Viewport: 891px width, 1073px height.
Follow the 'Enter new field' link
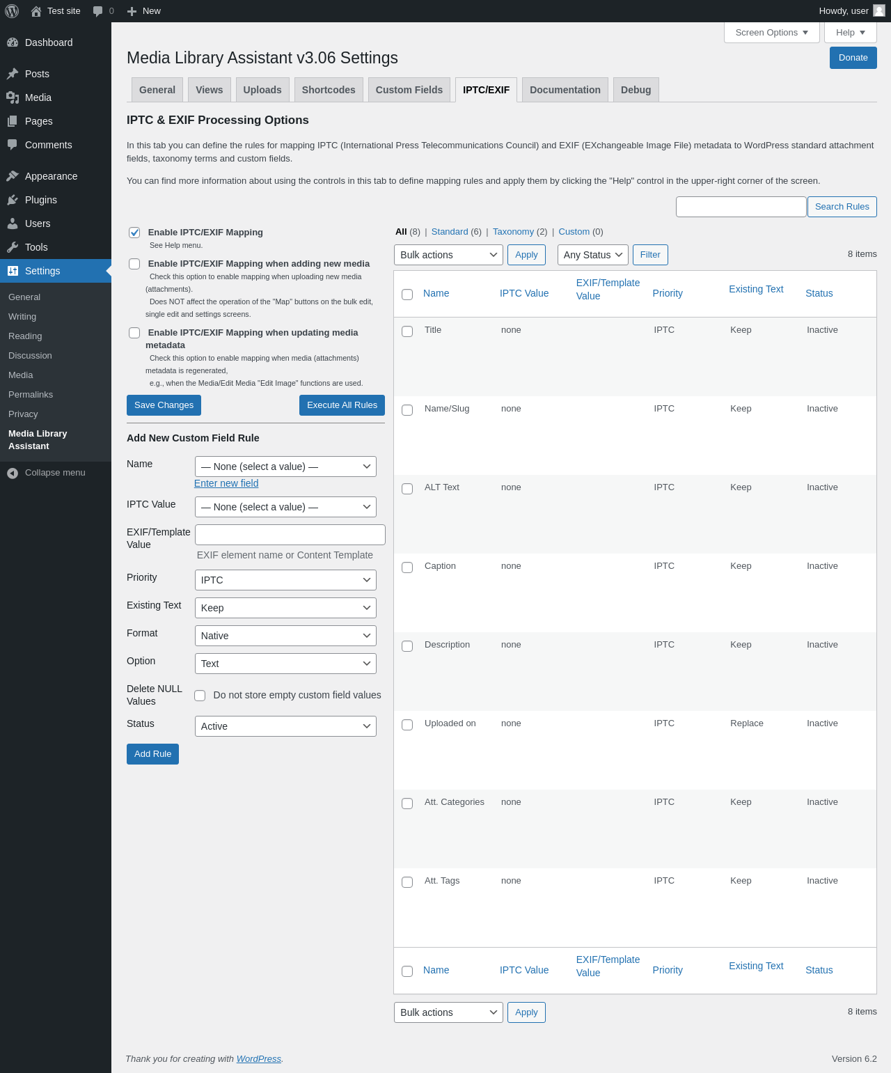pos(226,483)
